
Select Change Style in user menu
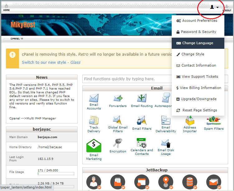tap(198, 54)
